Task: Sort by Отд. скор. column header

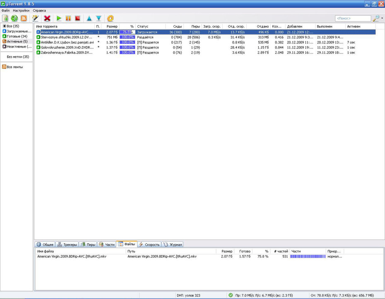Action: coord(234,26)
